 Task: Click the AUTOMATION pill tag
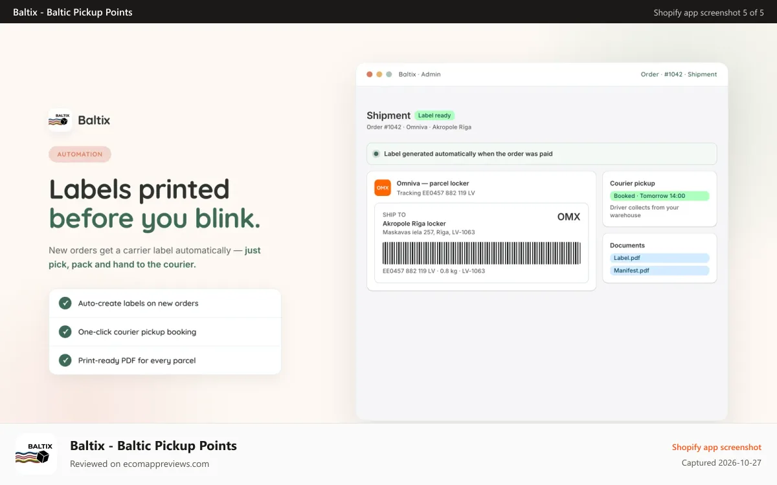[x=80, y=154]
